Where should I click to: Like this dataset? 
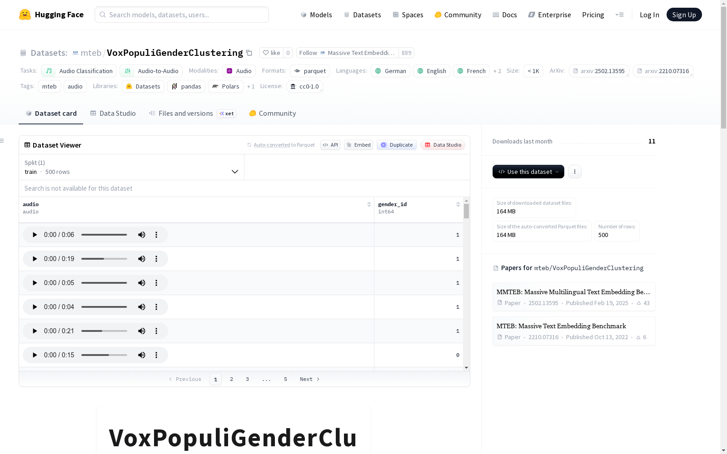click(272, 53)
